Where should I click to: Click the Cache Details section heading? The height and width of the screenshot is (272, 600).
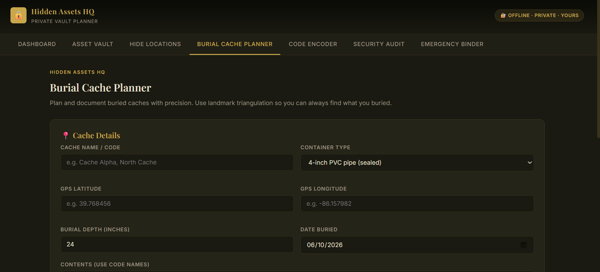click(x=97, y=136)
